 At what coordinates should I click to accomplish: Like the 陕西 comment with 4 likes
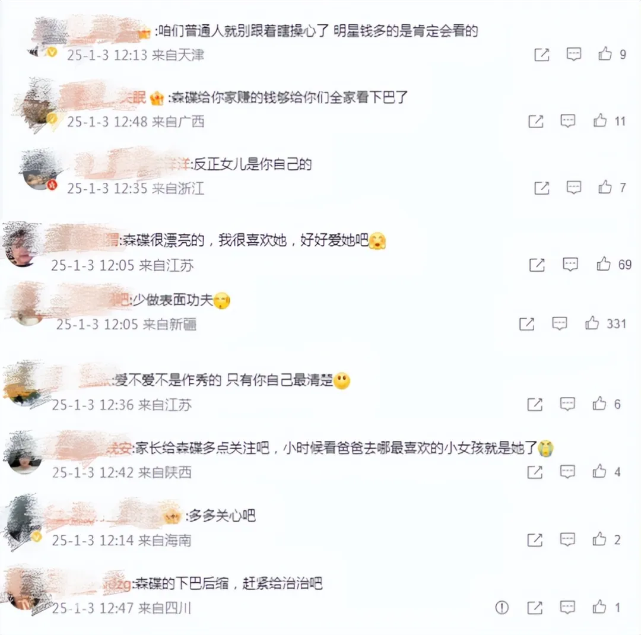599,471
